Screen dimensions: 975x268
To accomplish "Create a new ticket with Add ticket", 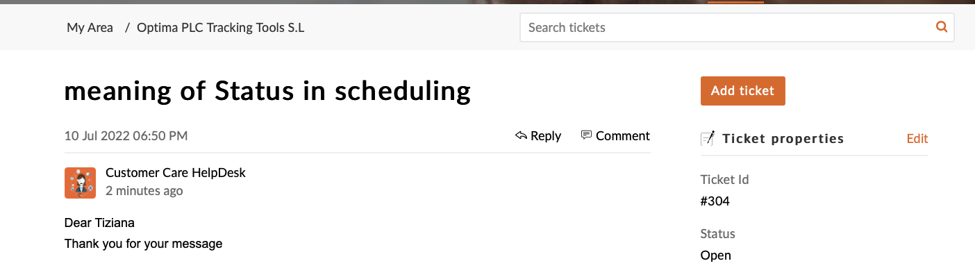I will coord(742,91).
